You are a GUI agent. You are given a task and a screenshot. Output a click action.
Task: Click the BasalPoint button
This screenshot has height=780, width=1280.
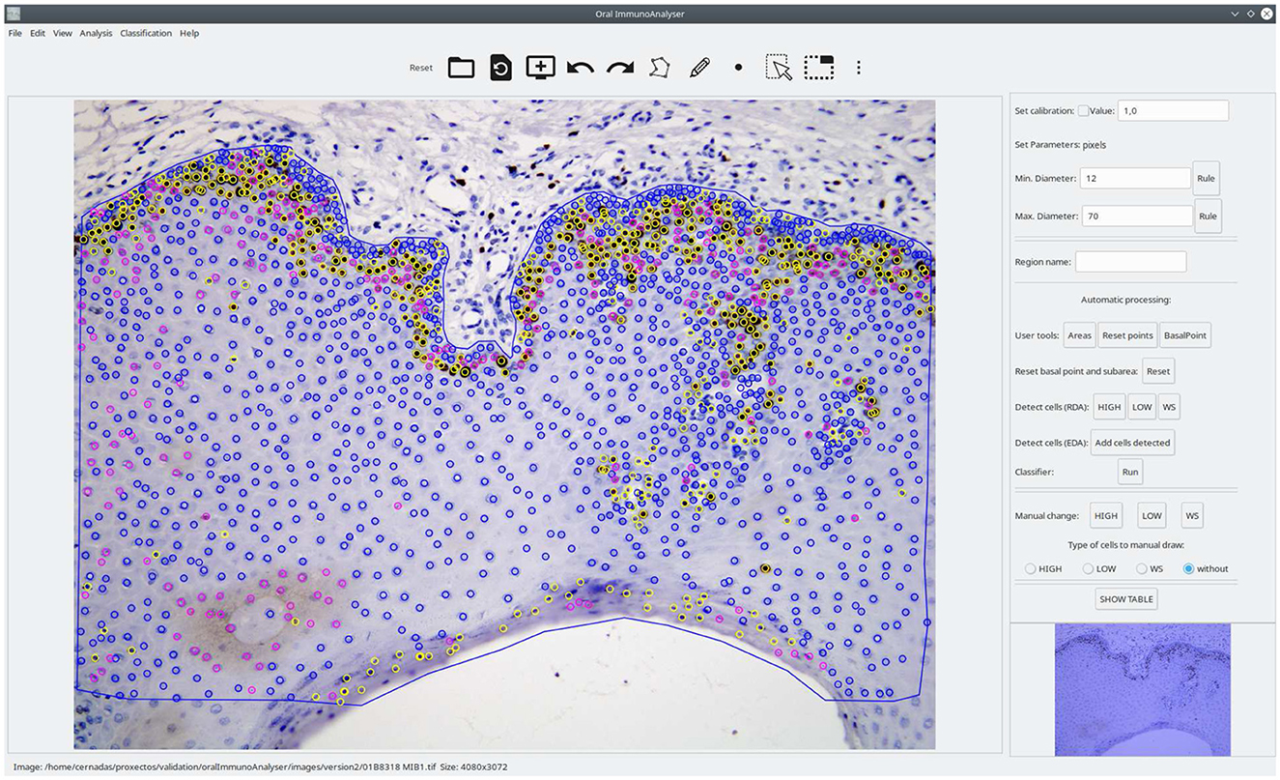1185,335
